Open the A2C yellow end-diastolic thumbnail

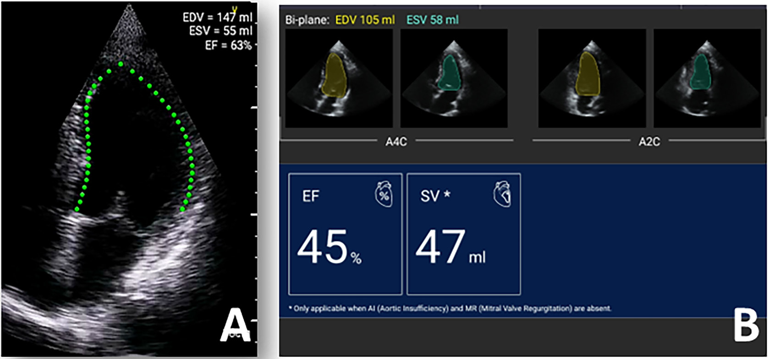[x=592, y=78]
